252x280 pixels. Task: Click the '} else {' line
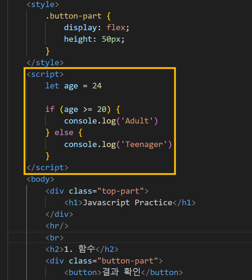click(x=64, y=133)
